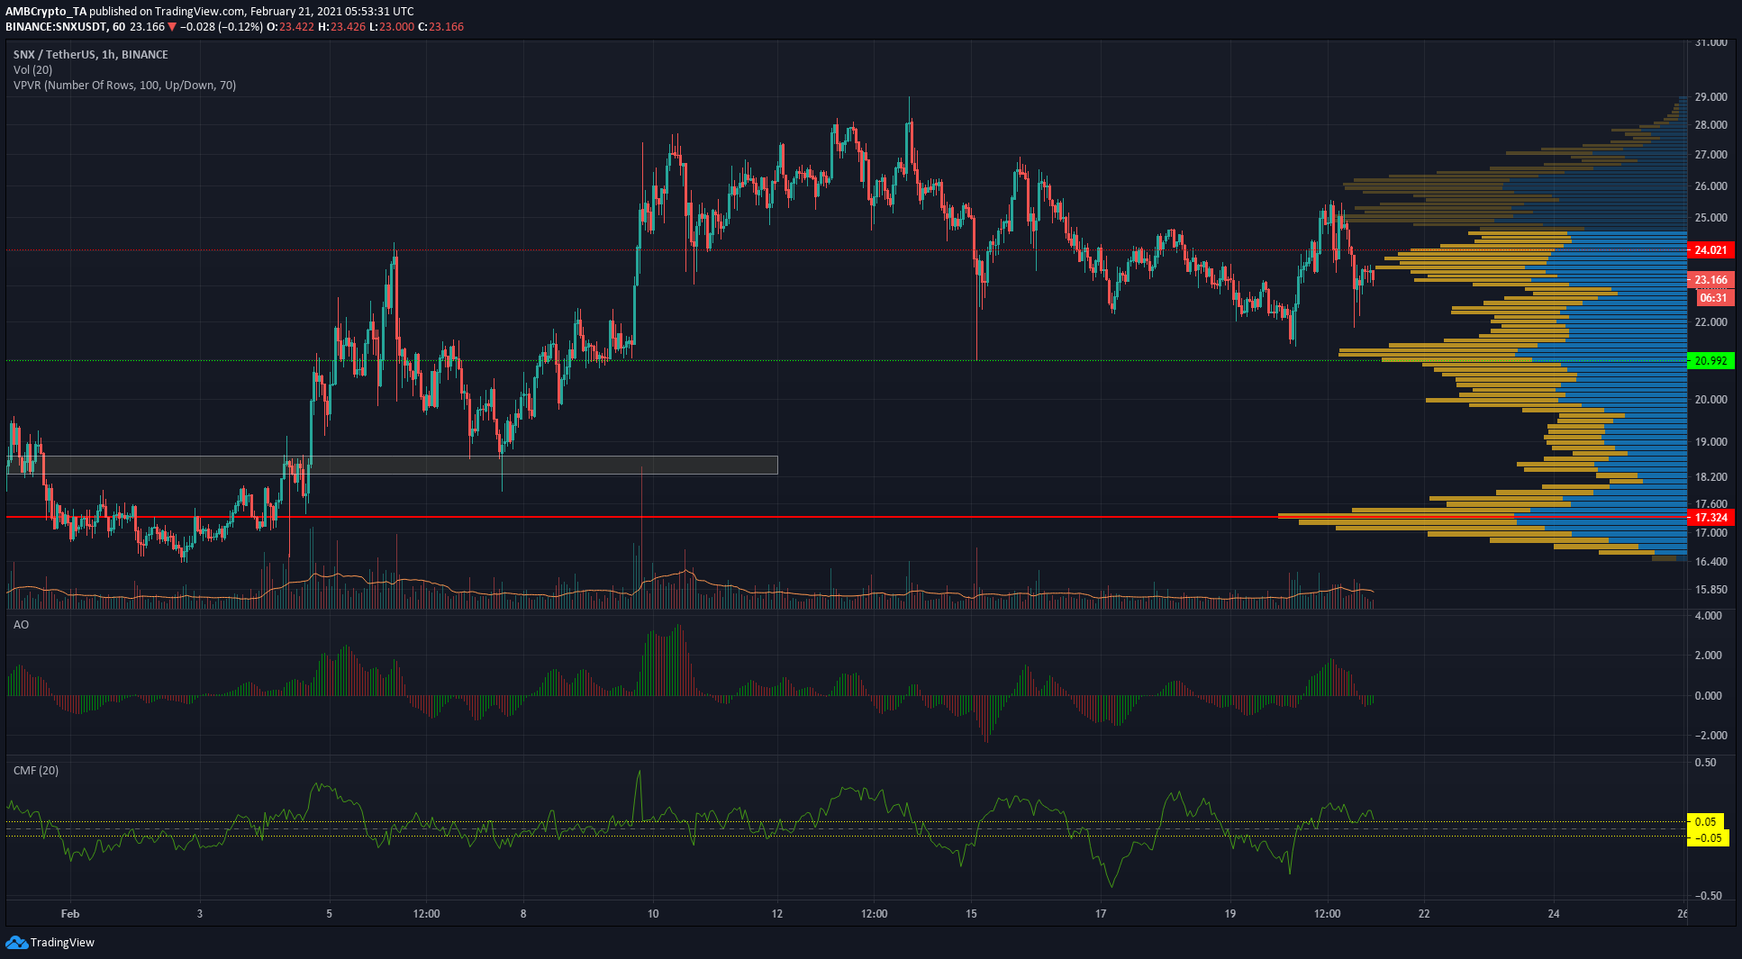The height and width of the screenshot is (959, 1742).
Task: Click the AO indicator label
Action: point(21,624)
